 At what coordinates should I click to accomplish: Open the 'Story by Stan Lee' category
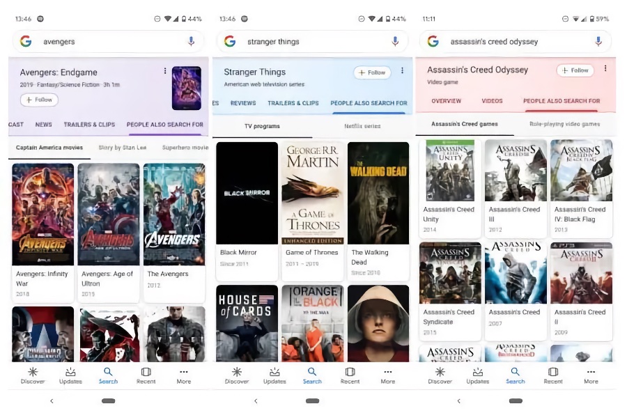point(122,148)
